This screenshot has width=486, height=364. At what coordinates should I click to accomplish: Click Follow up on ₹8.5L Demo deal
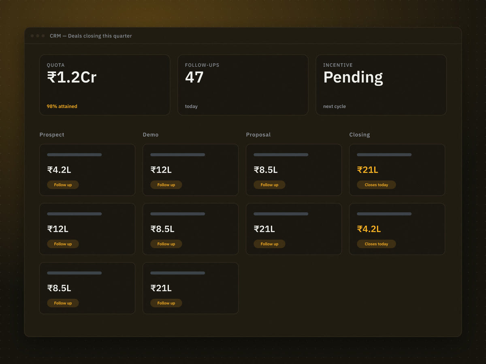[166, 244]
